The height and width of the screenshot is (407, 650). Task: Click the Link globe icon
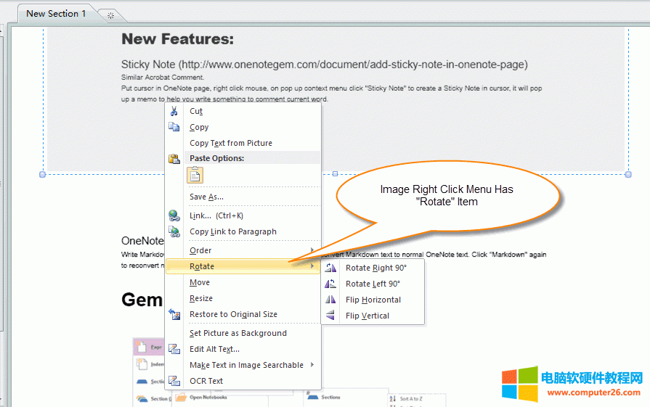click(174, 215)
